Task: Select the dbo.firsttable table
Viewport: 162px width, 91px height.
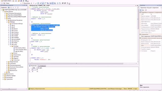Action: click(15, 34)
